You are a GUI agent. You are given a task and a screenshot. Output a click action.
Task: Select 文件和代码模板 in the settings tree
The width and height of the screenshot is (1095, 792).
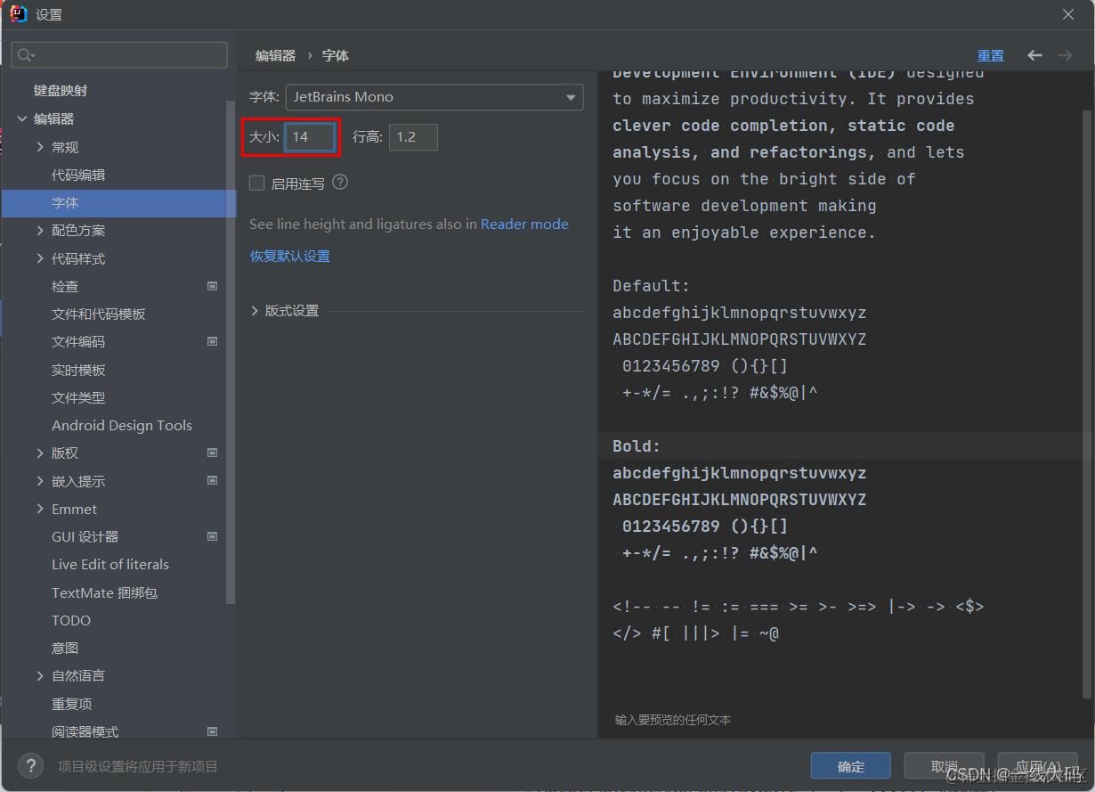[x=98, y=314]
